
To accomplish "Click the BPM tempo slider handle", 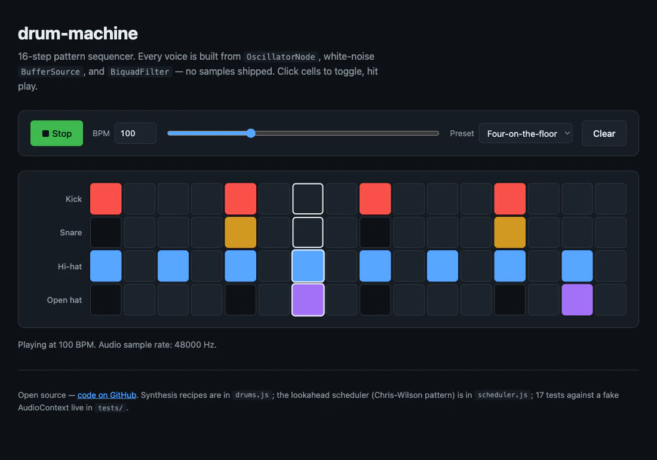I will (251, 133).
